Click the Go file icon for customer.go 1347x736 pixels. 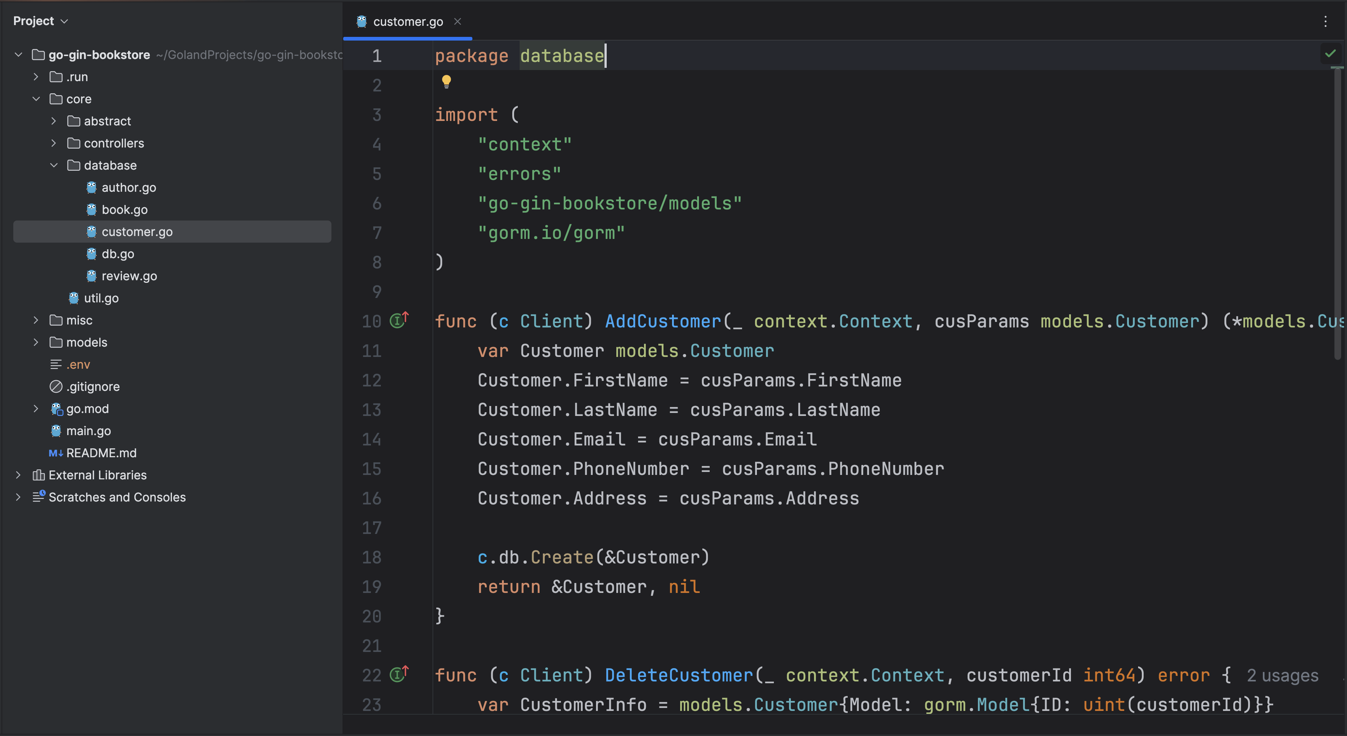(92, 231)
